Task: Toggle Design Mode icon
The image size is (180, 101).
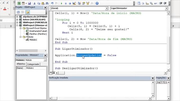Action: (x=74, y=3)
